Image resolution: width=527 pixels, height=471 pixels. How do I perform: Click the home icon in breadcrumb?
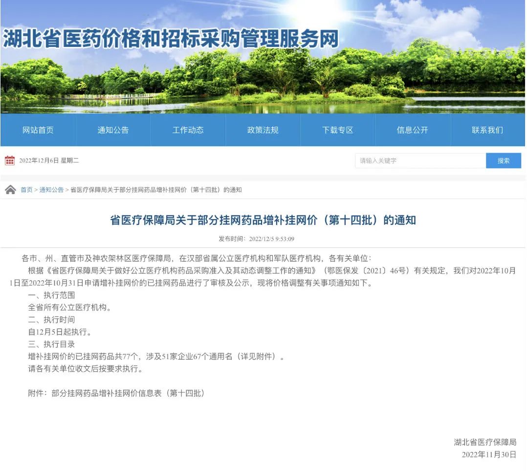click(x=10, y=190)
